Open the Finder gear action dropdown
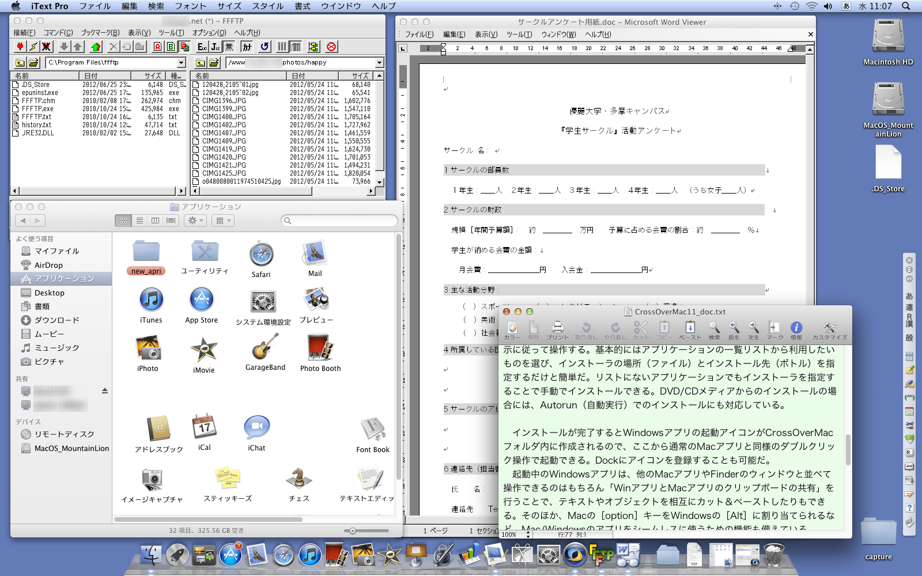Viewport: 922px width, 576px height. click(195, 221)
